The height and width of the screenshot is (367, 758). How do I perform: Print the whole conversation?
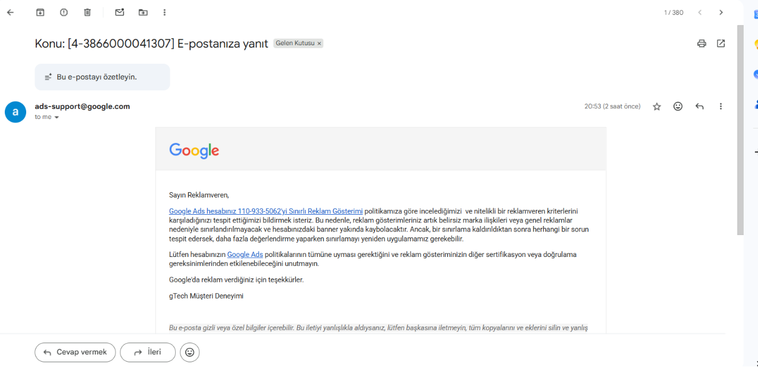pos(701,43)
